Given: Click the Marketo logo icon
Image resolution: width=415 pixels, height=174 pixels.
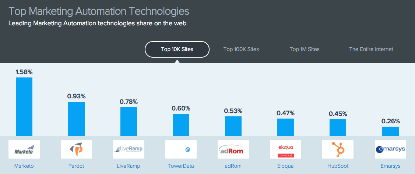Looking at the screenshot, I should 24,149.
